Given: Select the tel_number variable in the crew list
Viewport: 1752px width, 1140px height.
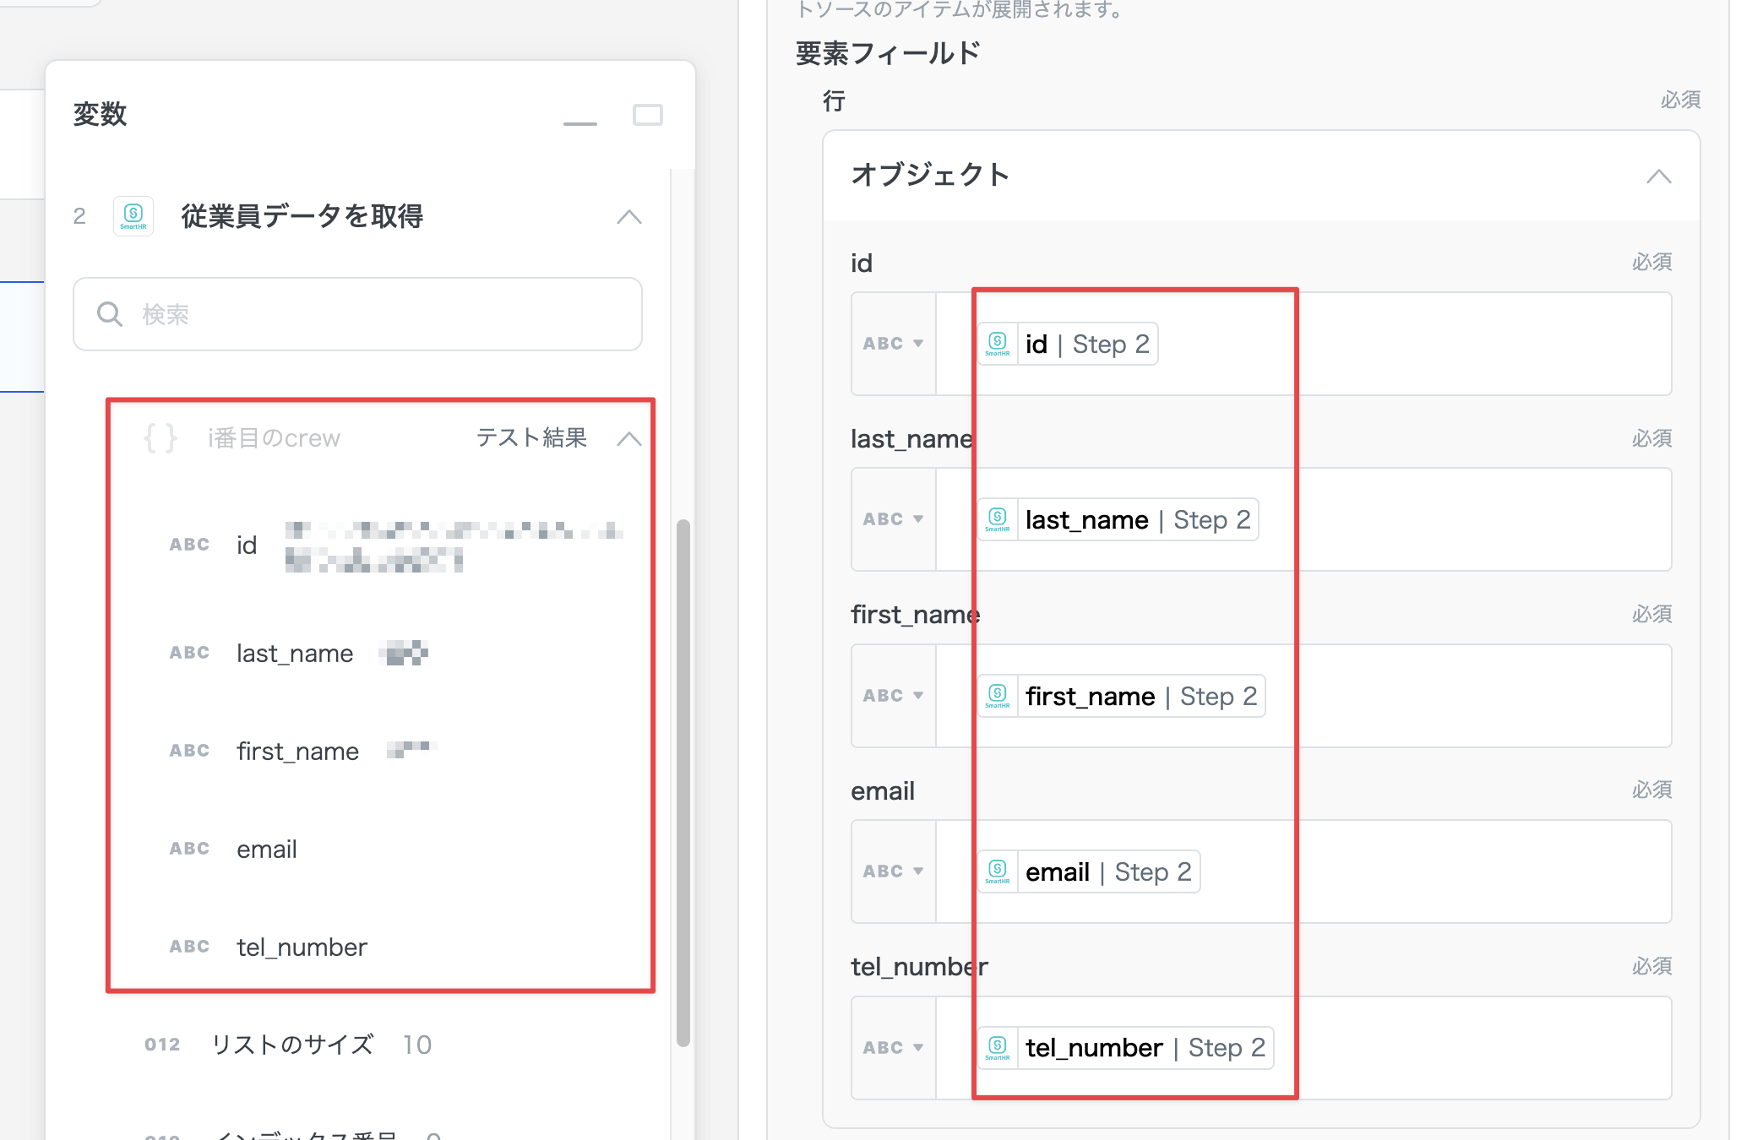Looking at the screenshot, I should [x=302, y=947].
